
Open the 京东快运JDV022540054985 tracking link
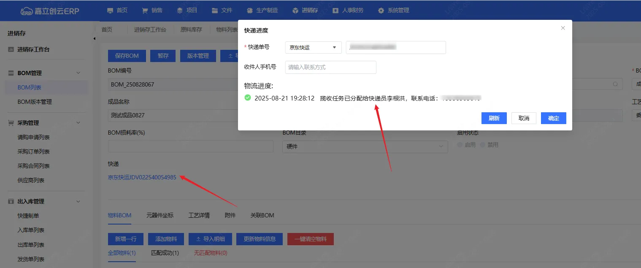(x=142, y=177)
